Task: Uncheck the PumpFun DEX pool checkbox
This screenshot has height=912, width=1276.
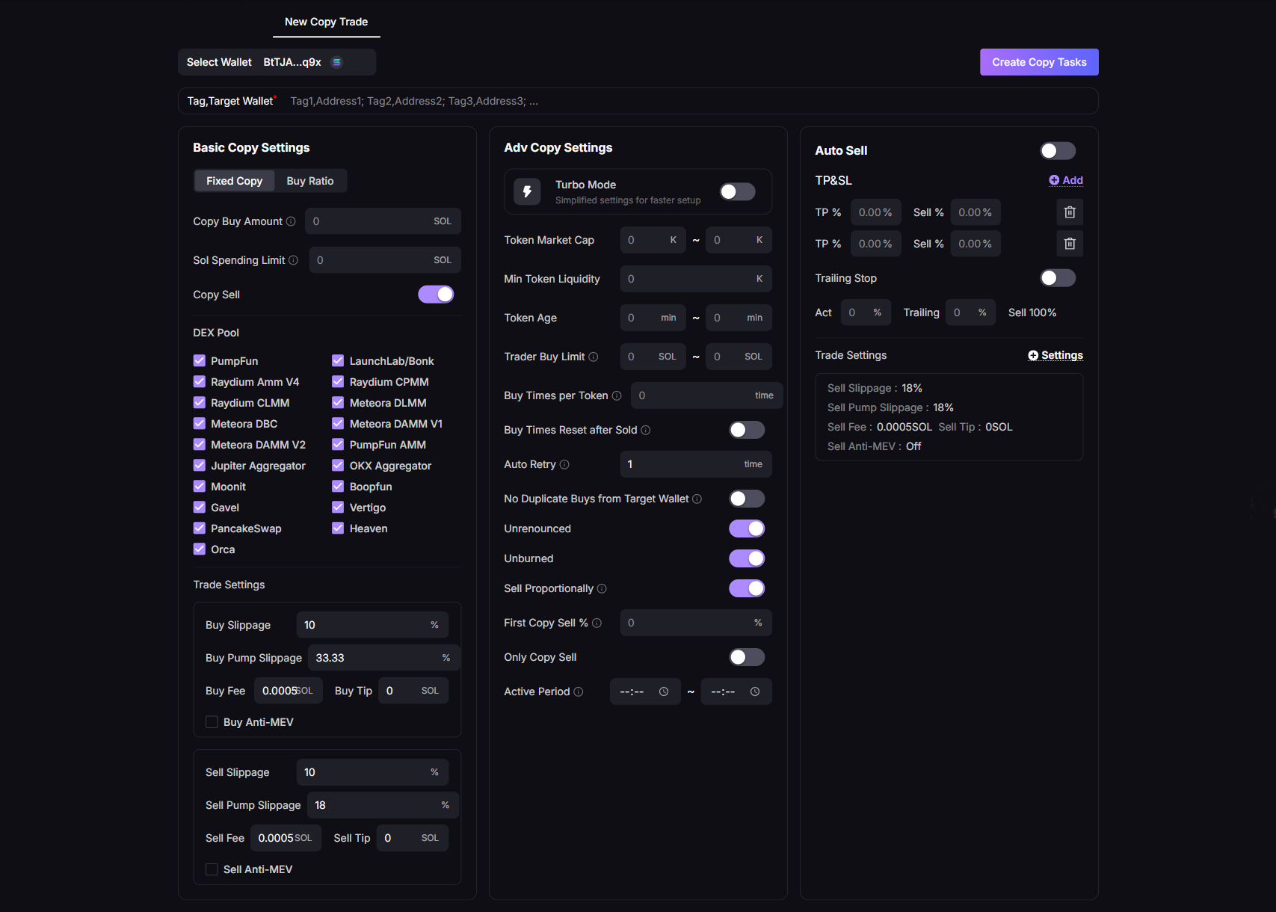Action: point(200,361)
